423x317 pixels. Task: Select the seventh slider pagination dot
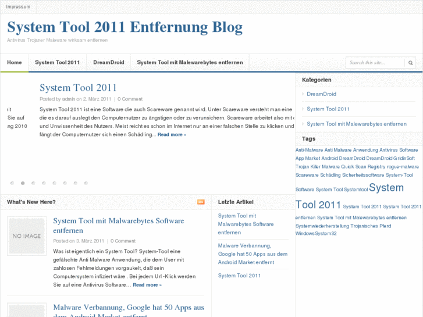click(x=75, y=183)
